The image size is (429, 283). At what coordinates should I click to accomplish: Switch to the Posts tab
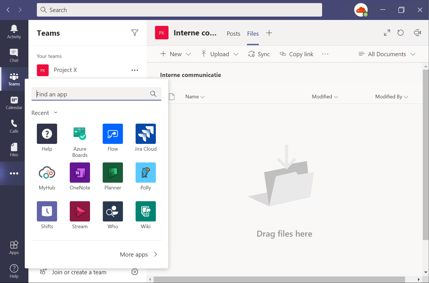(x=233, y=33)
